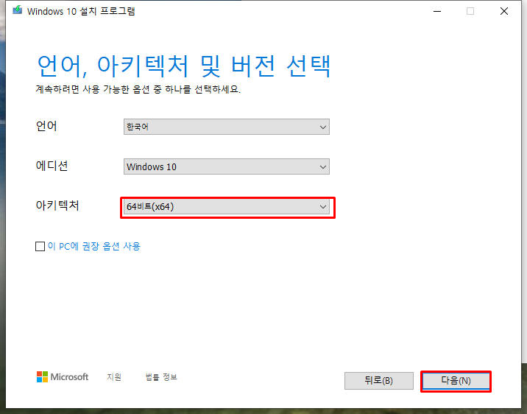Close the Windows 10 설치 프로그램 window
The width and height of the screenshot is (527, 414).
(x=503, y=11)
